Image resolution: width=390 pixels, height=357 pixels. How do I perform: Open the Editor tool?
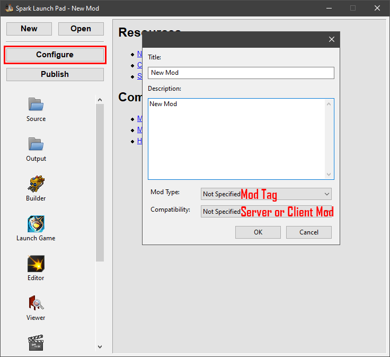pyautogui.click(x=36, y=264)
